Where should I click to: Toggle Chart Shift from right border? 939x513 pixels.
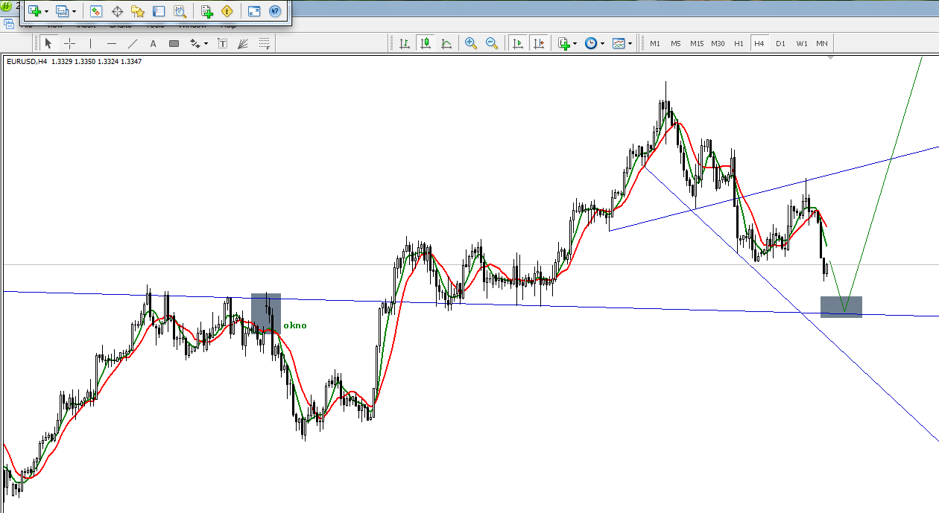tap(539, 43)
